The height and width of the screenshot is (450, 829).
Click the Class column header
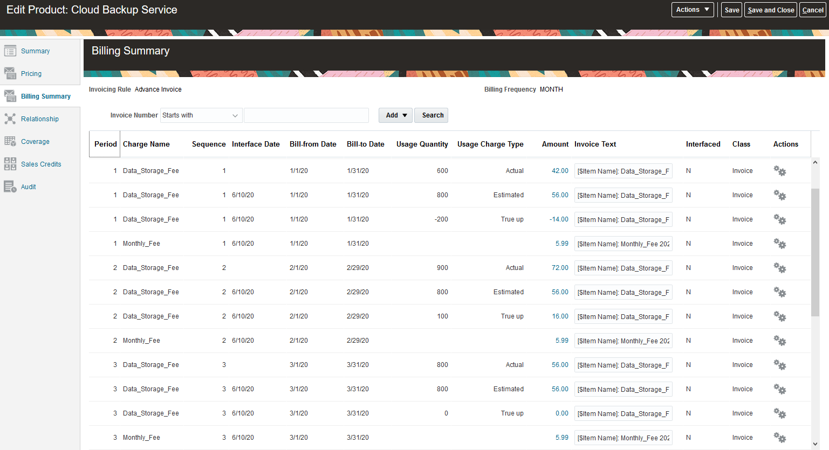[741, 144]
